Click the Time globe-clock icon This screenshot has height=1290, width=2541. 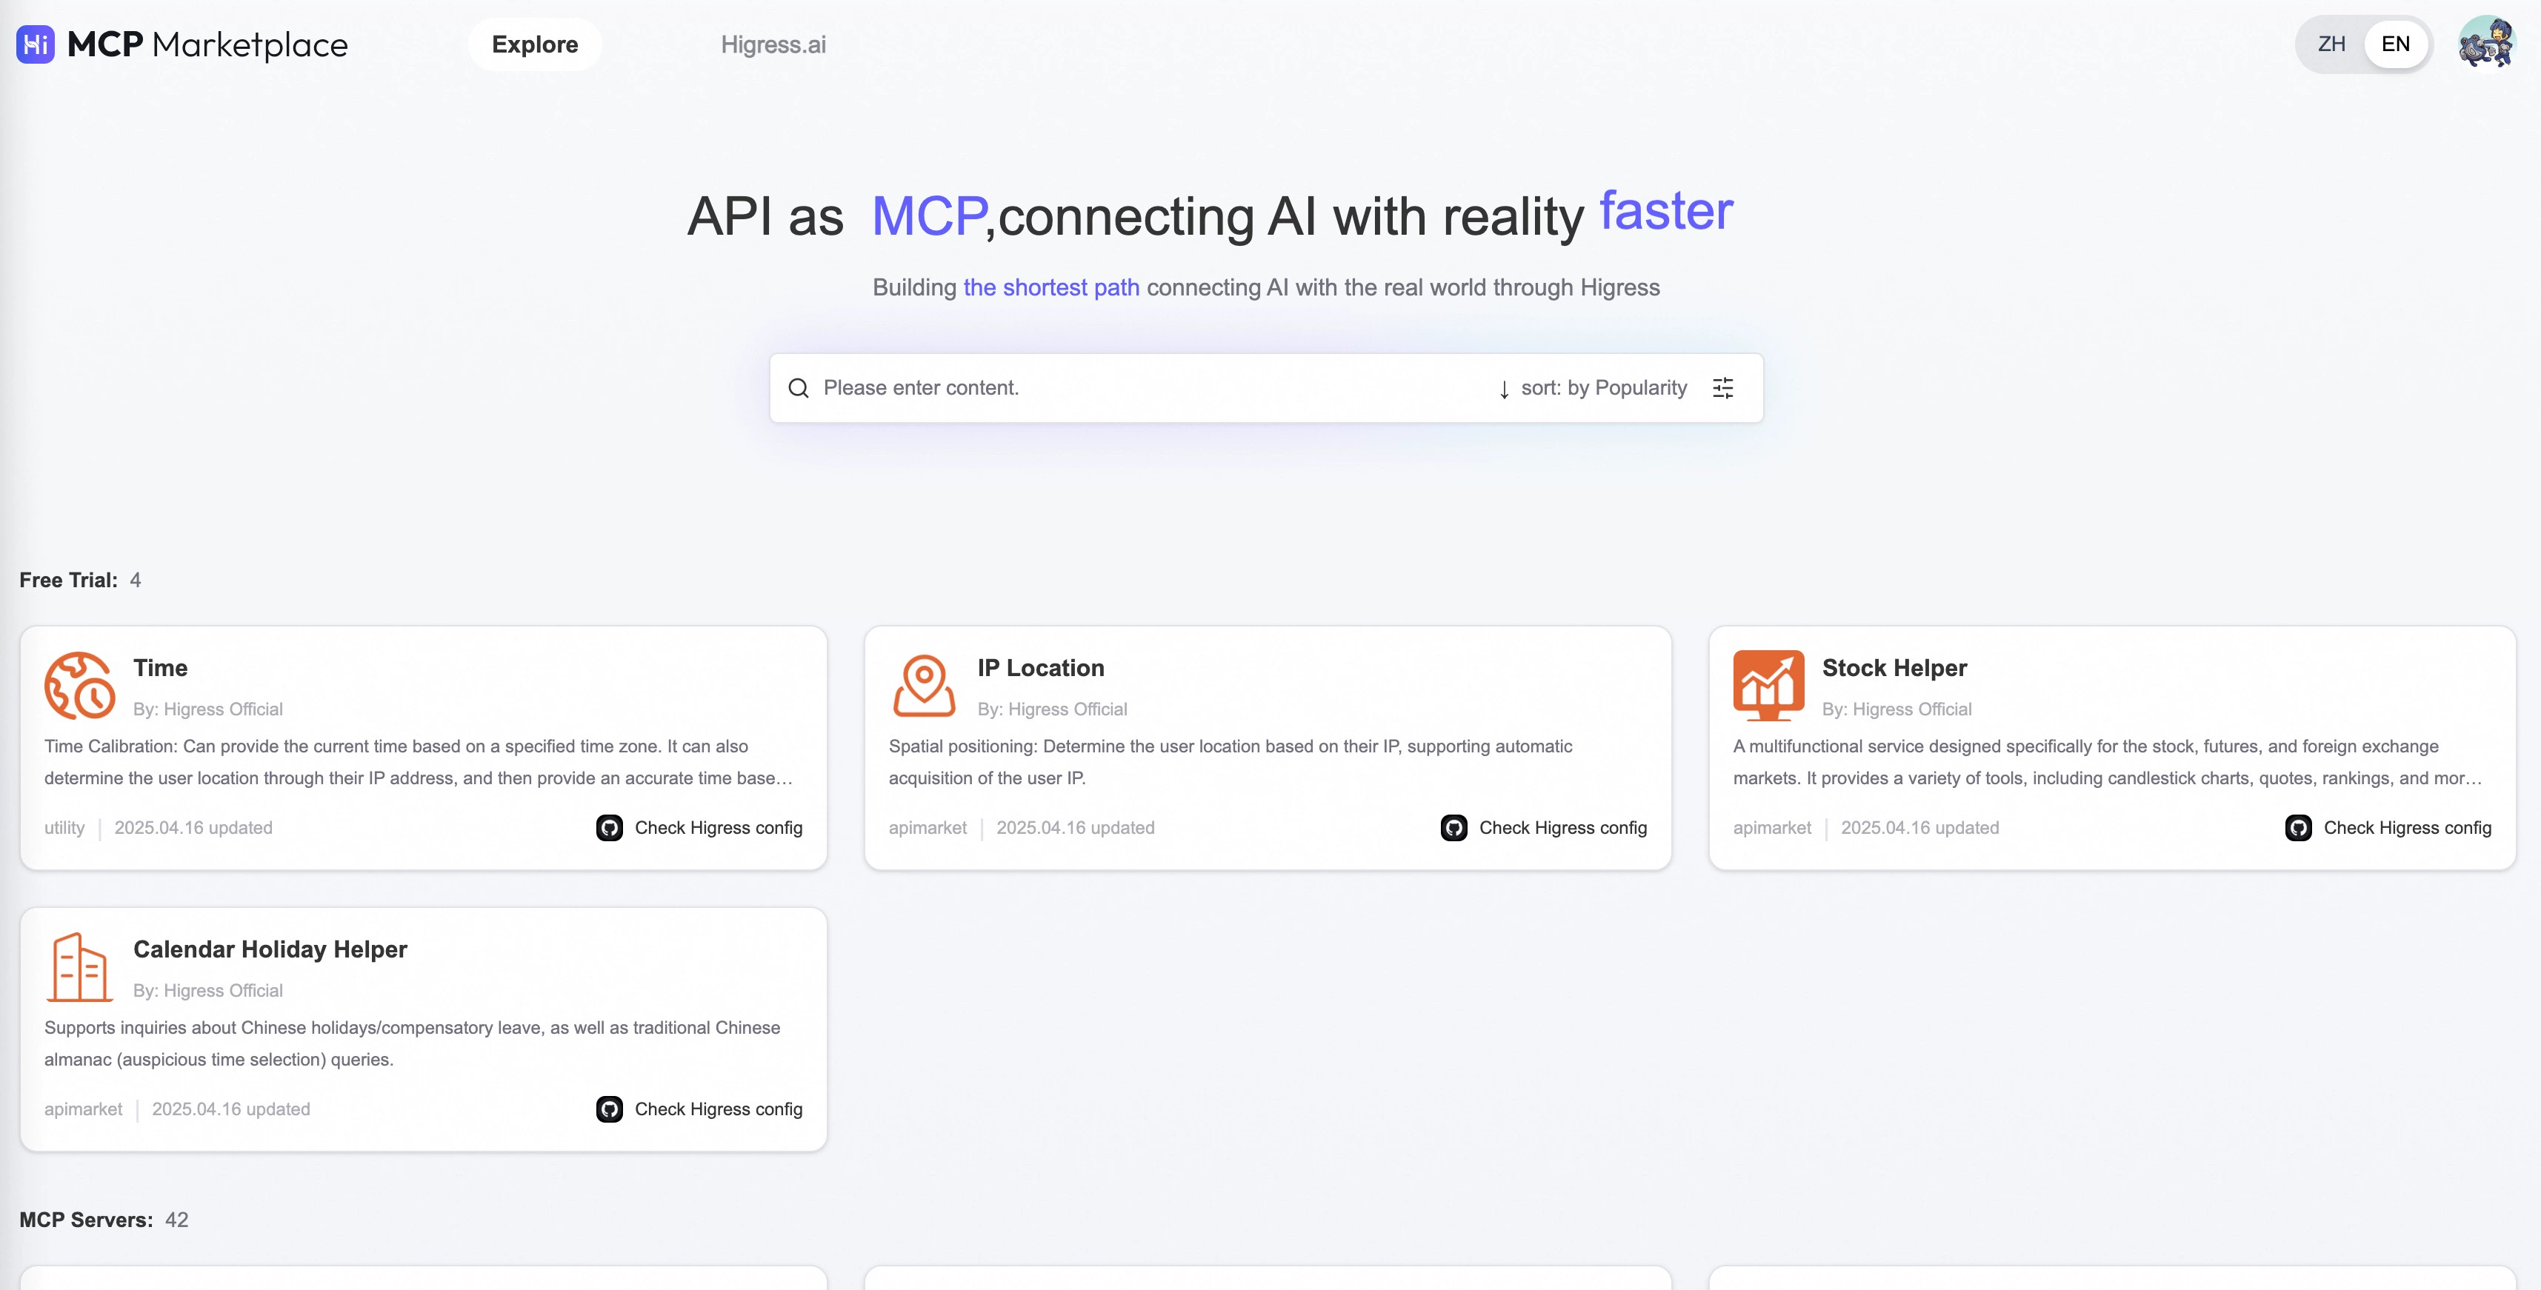[x=80, y=686]
